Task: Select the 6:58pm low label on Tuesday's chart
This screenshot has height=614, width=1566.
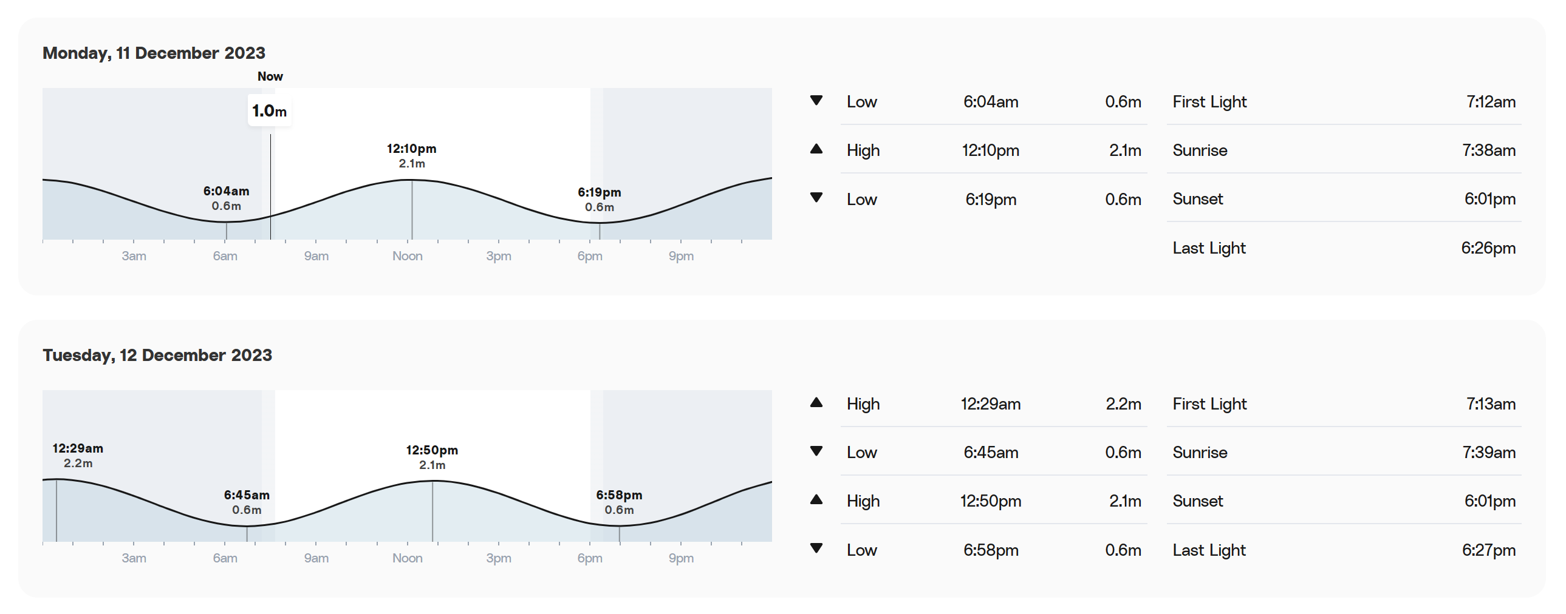Action: [619, 502]
